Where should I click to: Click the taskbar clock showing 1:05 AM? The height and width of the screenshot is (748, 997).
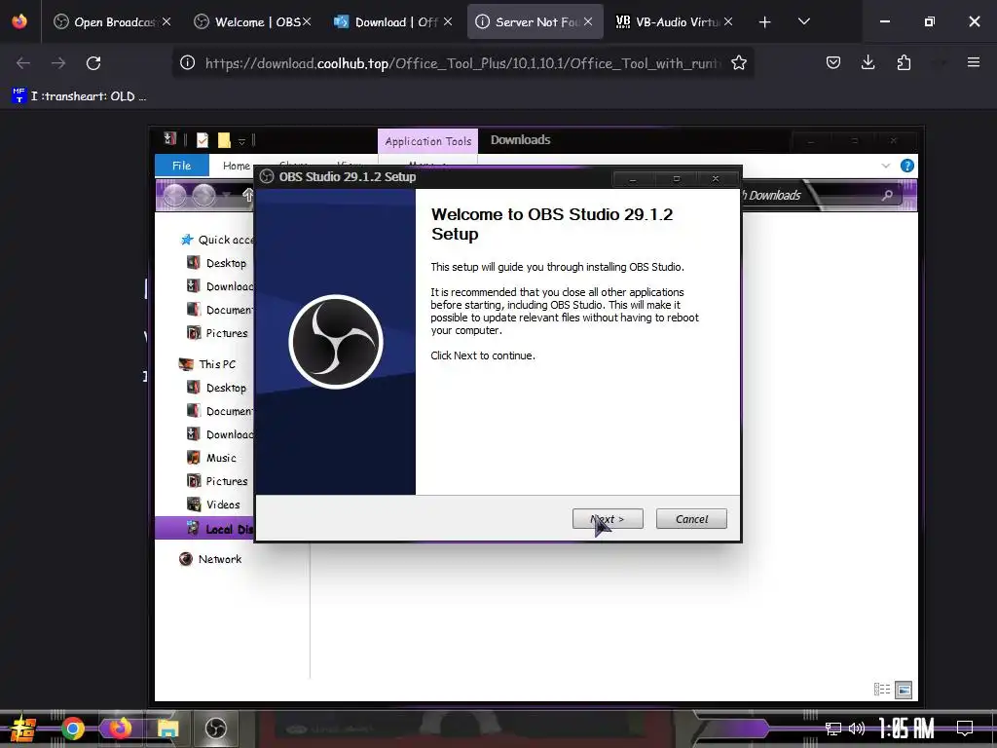point(906,729)
